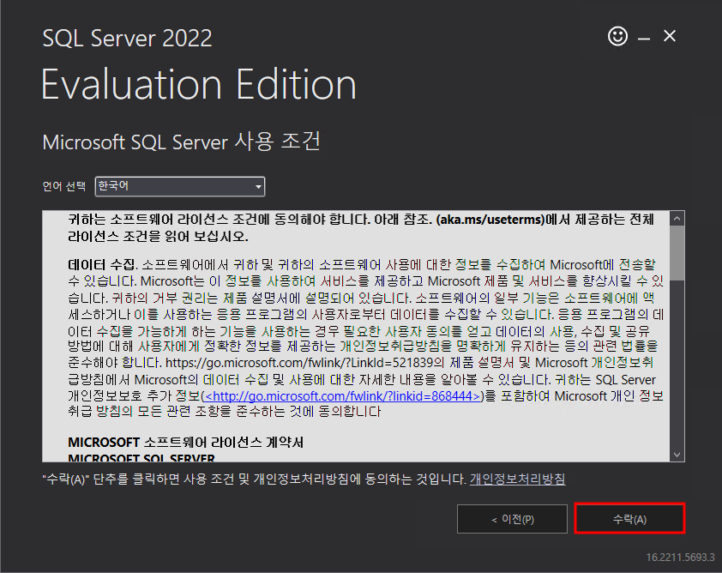Click the aka.ms/useterms text in license
The image size is (722, 573).
point(490,220)
